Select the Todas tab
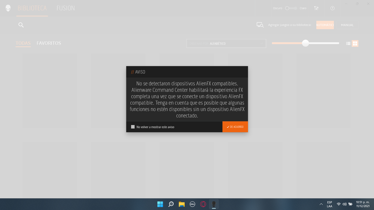Image resolution: width=374 pixels, height=210 pixels. pyautogui.click(x=23, y=43)
